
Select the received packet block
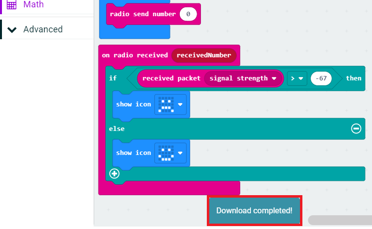click(173, 78)
